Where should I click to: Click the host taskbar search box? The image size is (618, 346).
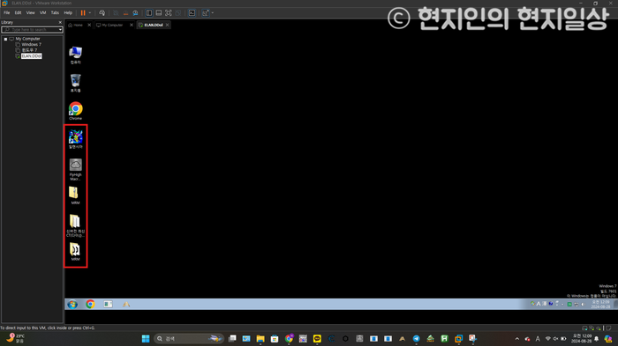pos(189,339)
